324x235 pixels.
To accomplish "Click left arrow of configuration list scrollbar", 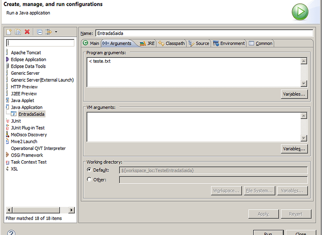I will [x=9, y=210].
